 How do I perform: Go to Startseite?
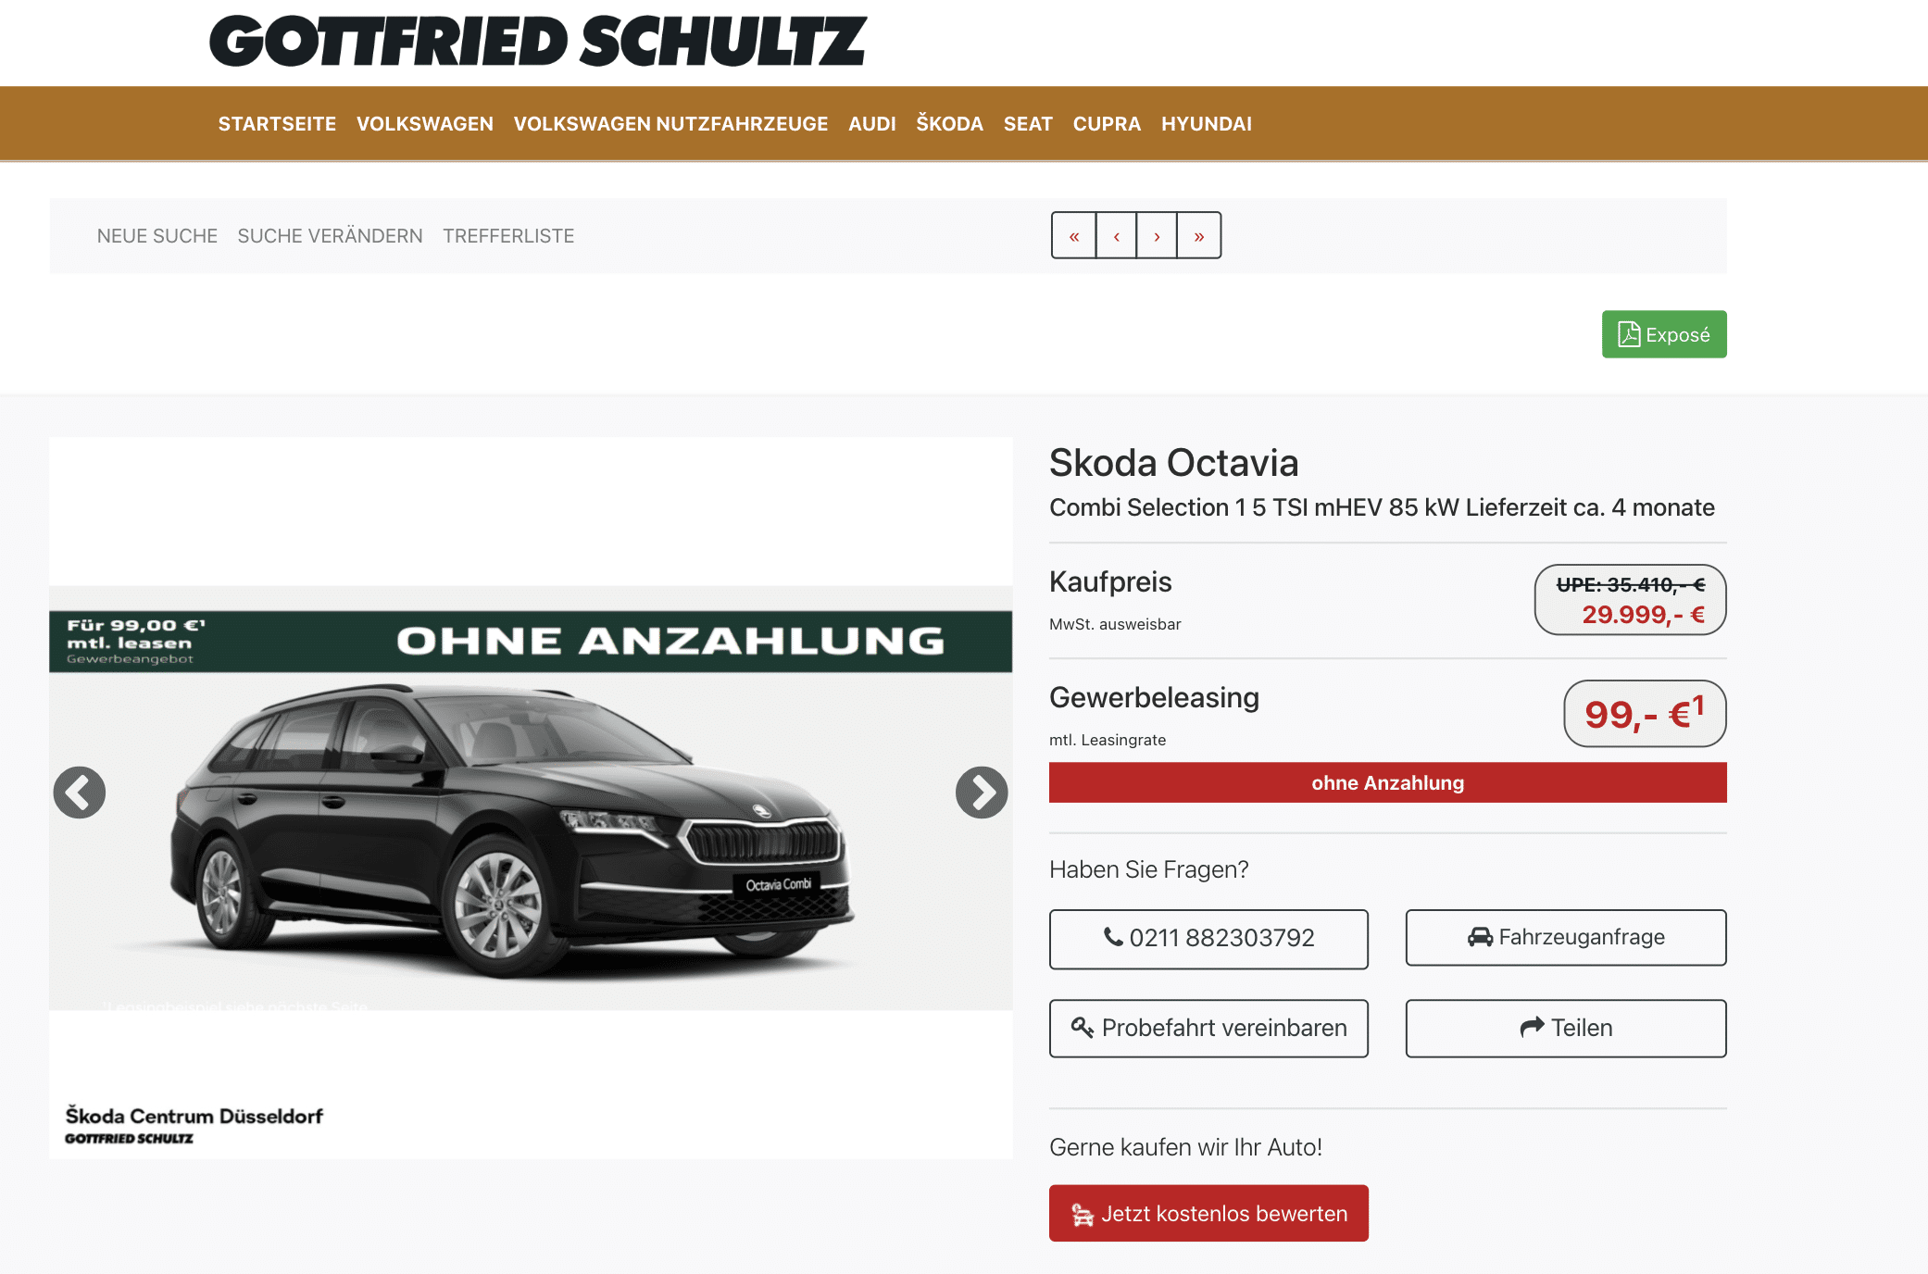pos(277,124)
